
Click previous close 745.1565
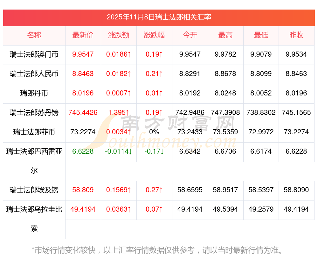pyautogui.click(x=296, y=112)
